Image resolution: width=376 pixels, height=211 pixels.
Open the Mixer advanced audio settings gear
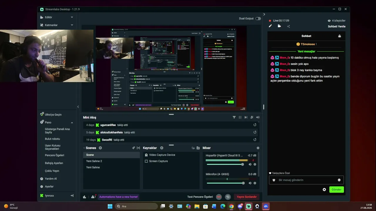(258, 148)
